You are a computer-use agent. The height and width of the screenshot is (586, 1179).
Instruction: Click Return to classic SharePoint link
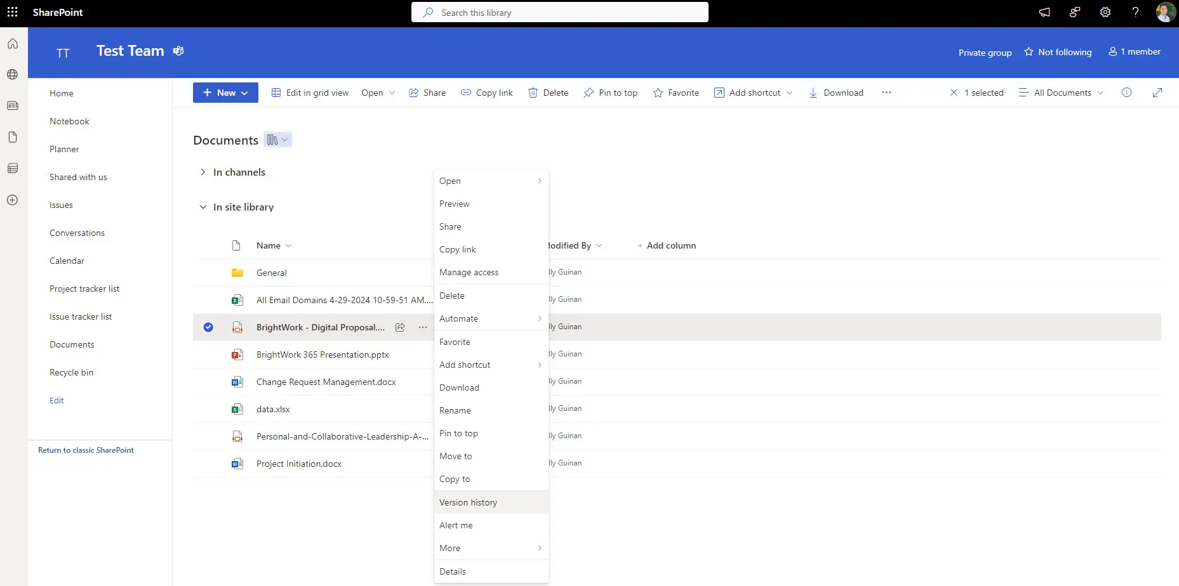tap(86, 450)
